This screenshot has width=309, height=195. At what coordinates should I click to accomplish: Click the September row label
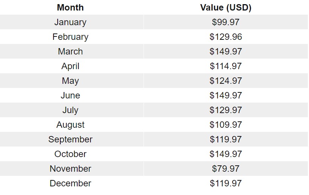70,139
